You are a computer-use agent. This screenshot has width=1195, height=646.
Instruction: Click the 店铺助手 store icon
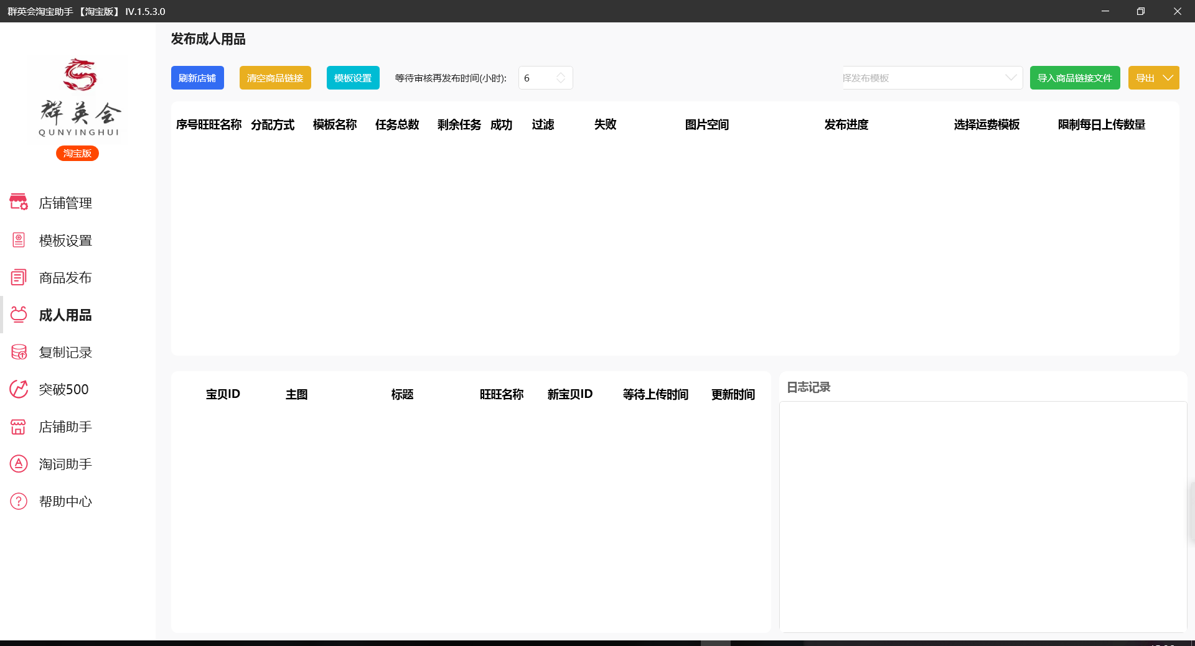(x=19, y=427)
